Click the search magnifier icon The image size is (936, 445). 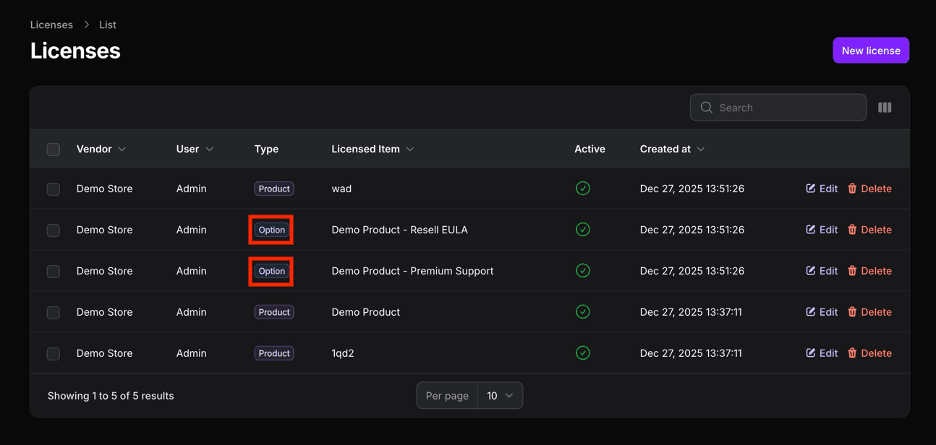point(706,107)
